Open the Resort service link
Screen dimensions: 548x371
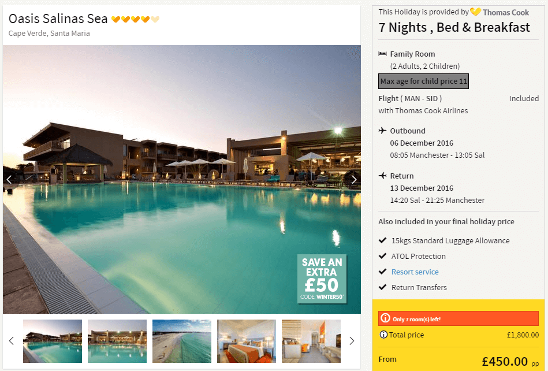[x=415, y=272]
